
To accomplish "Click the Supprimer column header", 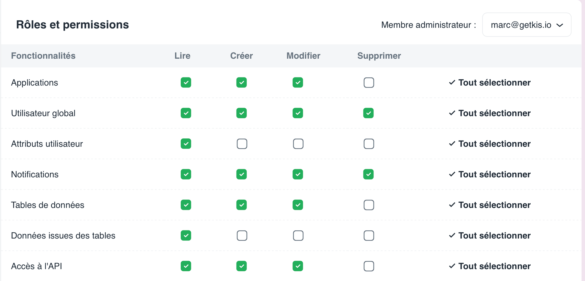I will click(379, 56).
